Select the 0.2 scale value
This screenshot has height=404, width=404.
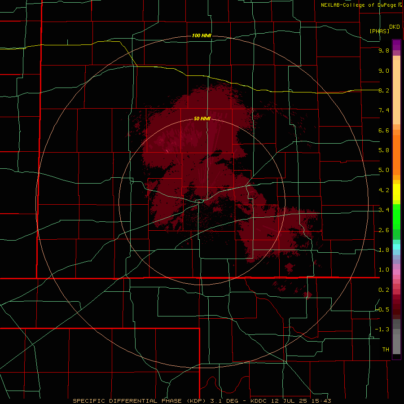click(384, 290)
